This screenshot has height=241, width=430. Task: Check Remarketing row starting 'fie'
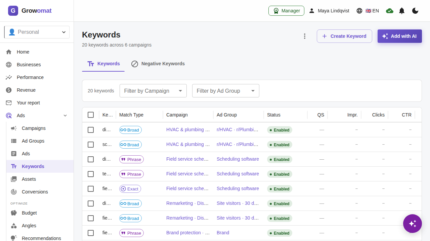tap(91, 218)
